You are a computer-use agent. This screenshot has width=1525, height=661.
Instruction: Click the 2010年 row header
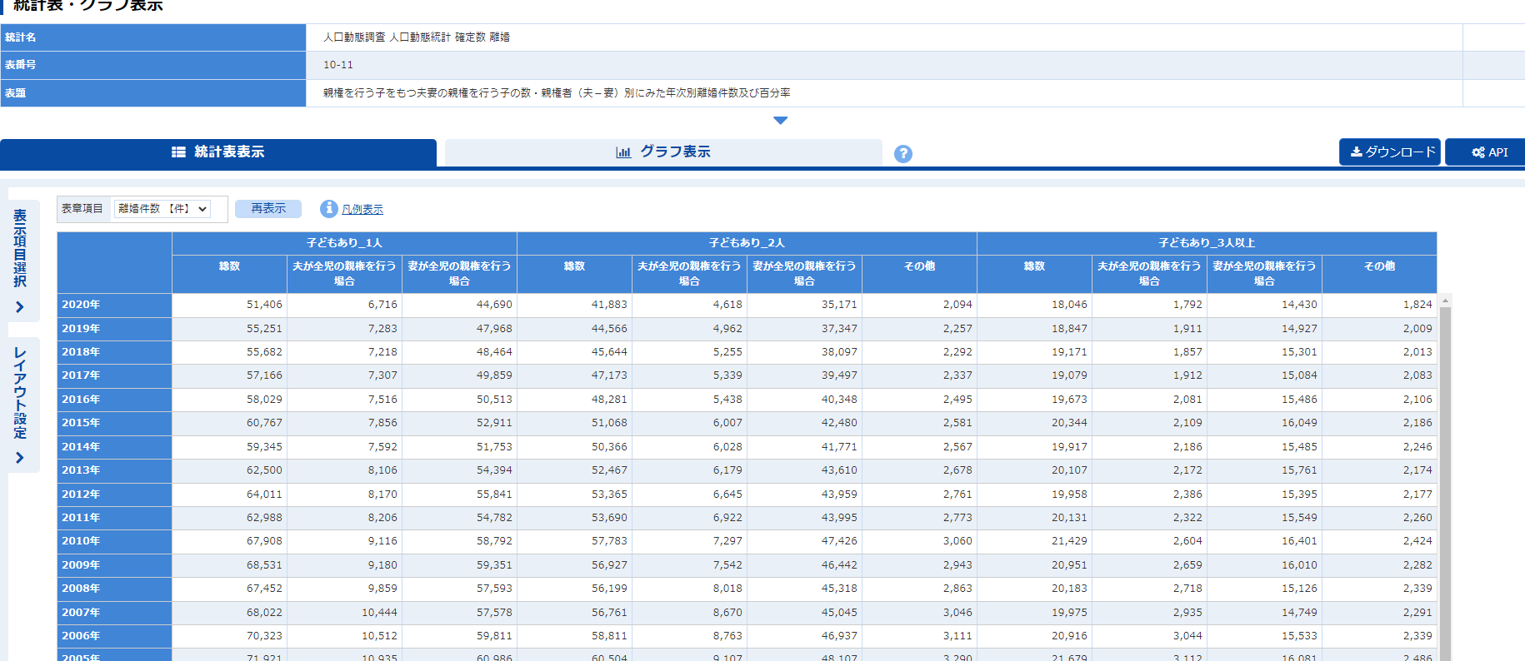pos(114,541)
